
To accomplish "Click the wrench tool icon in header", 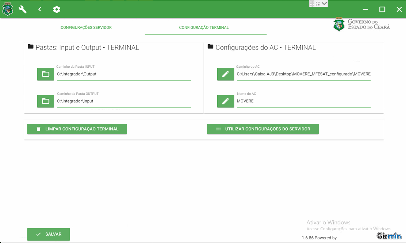I will (x=23, y=9).
